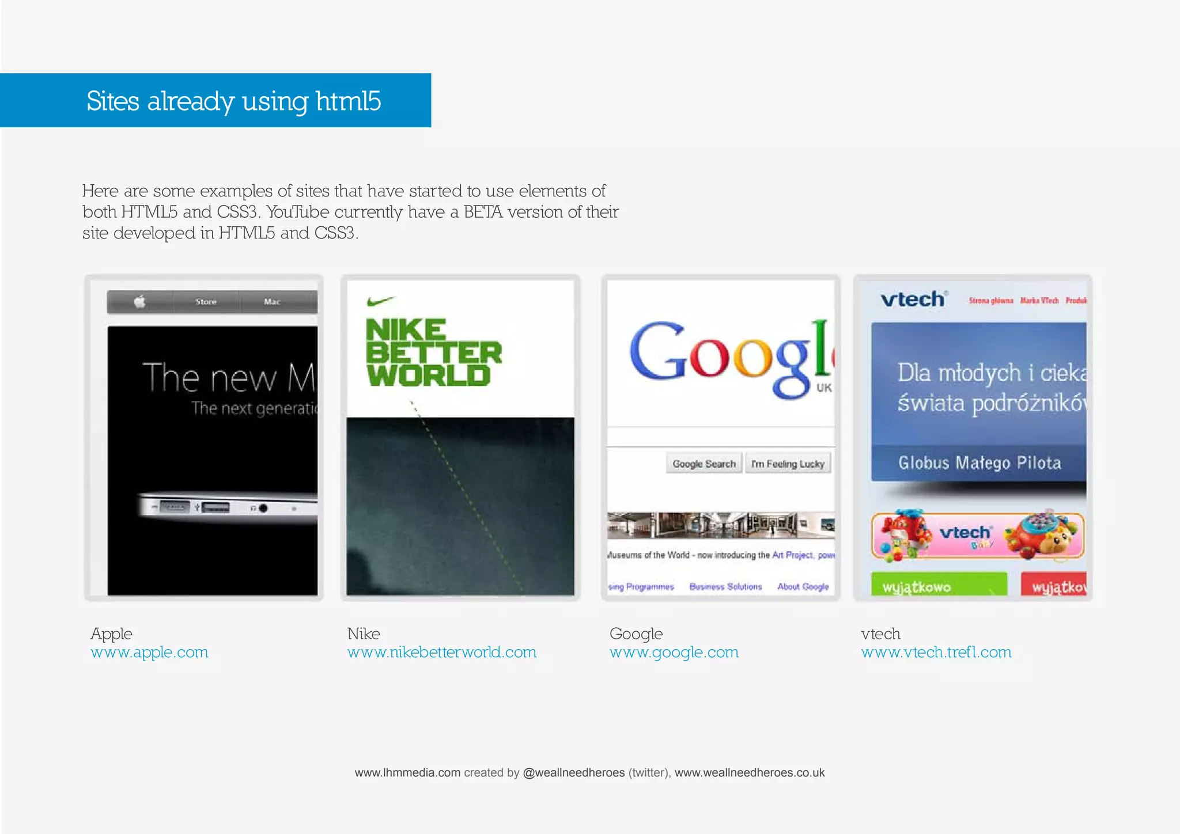Open the Marka VTech menu item
Screen dimensions: 1180x834
(1039, 301)
